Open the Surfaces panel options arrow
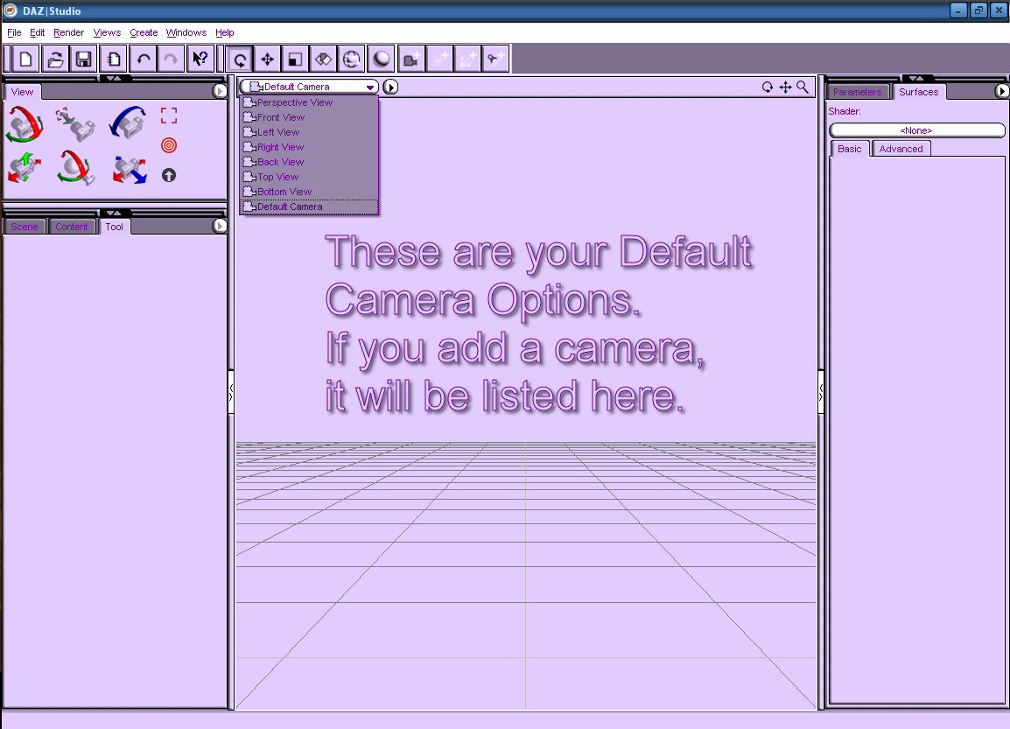Image resolution: width=1010 pixels, height=729 pixels. [x=1001, y=91]
